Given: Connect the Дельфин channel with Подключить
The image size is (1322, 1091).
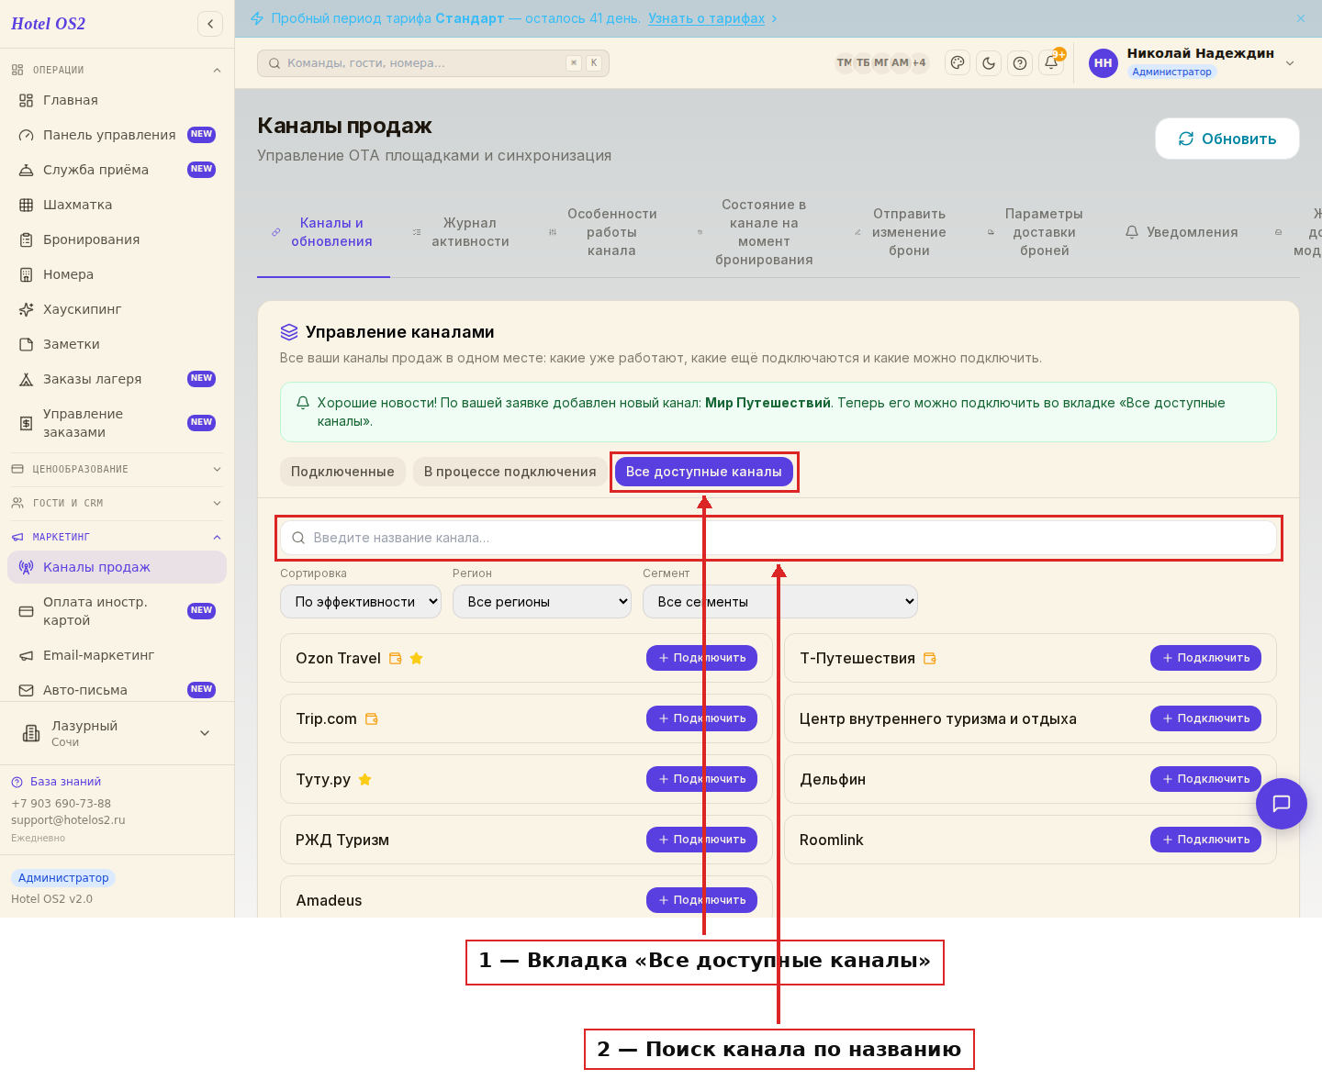Looking at the screenshot, I should click(x=1205, y=779).
